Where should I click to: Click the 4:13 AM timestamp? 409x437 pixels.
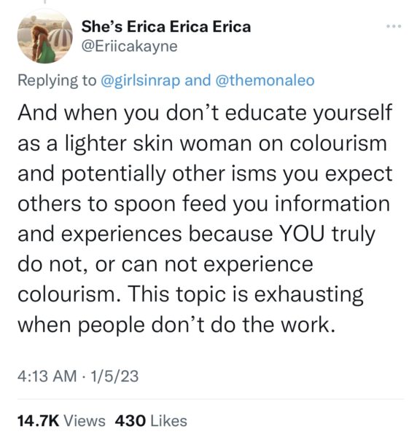pyautogui.click(x=47, y=376)
